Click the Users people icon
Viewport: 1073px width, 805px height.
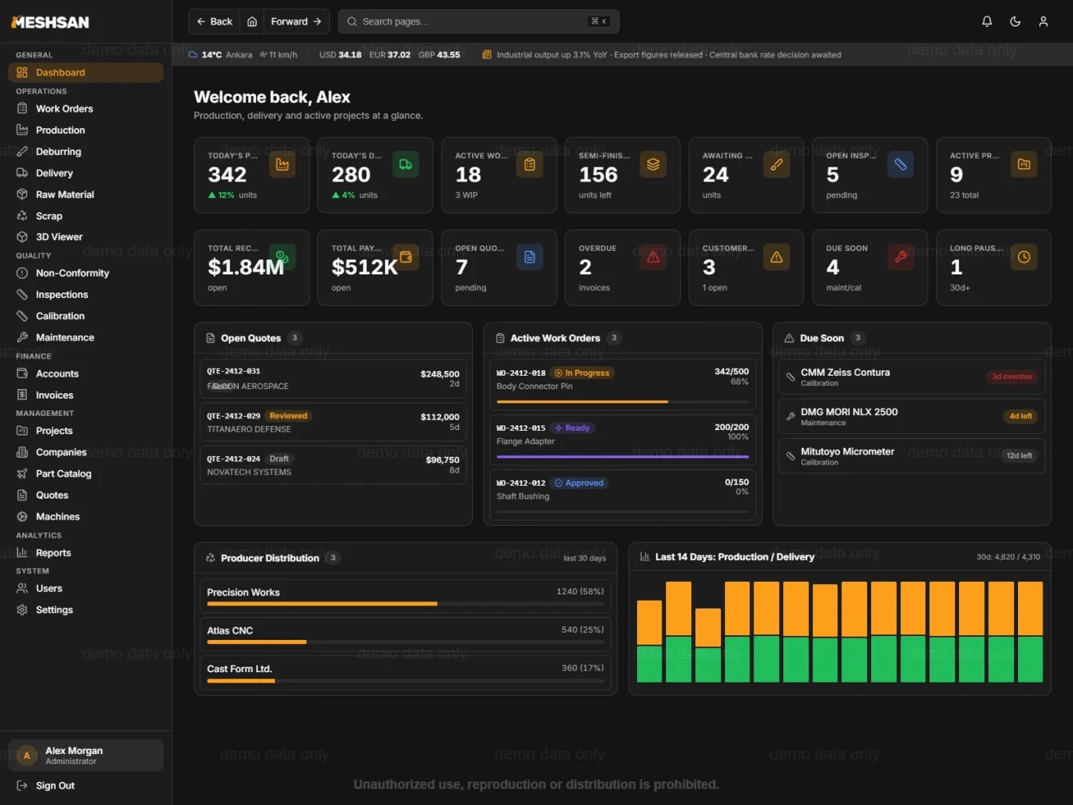pyautogui.click(x=22, y=588)
